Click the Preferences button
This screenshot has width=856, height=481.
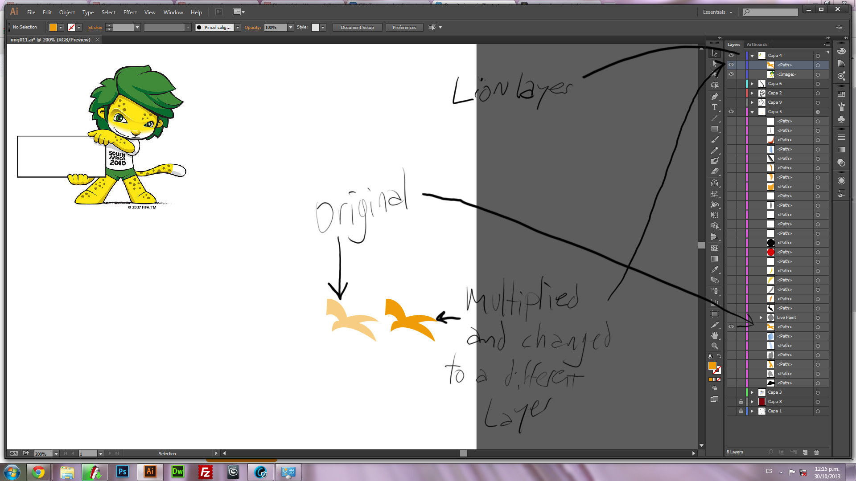tap(404, 28)
